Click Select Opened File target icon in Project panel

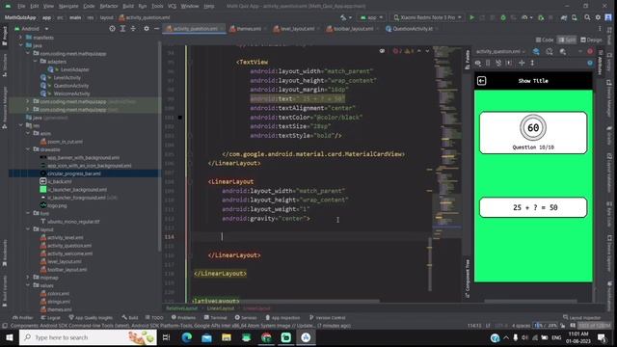(112, 29)
